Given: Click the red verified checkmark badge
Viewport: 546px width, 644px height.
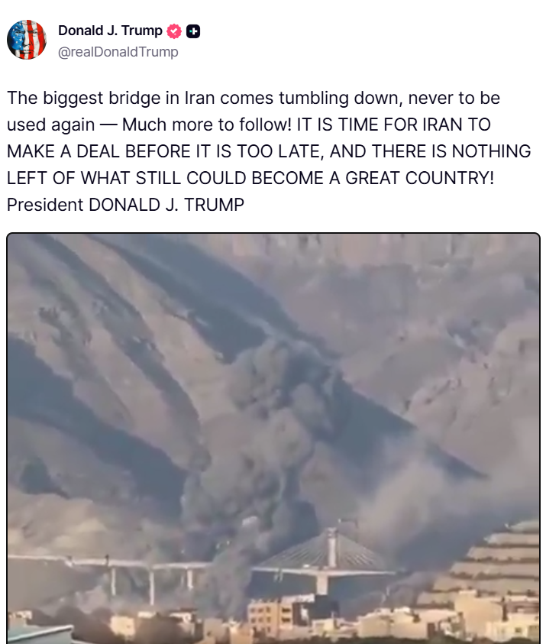Looking at the screenshot, I should point(174,31).
